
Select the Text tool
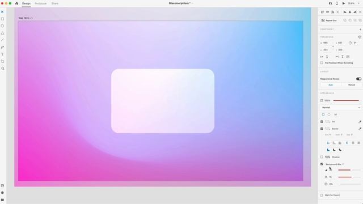(2, 54)
